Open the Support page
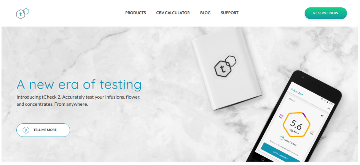This screenshot has width=360, height=165. tap(229, 13)
